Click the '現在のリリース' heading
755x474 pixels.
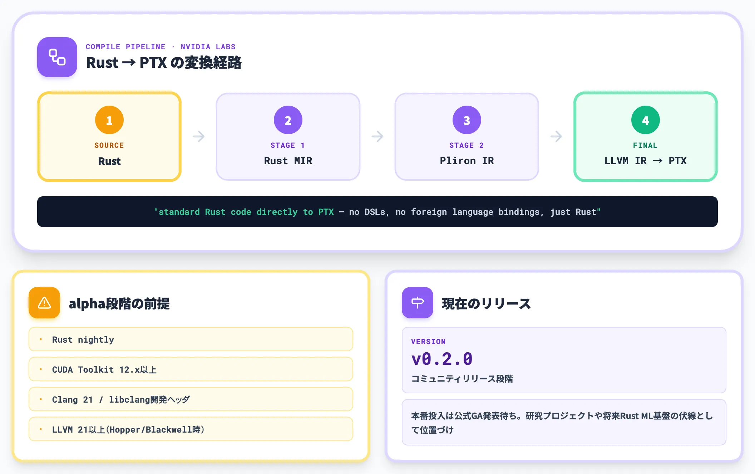click(x=486, y=304)
